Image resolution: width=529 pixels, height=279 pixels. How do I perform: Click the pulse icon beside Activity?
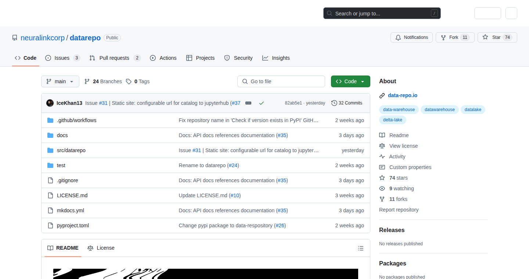(382, 157)
